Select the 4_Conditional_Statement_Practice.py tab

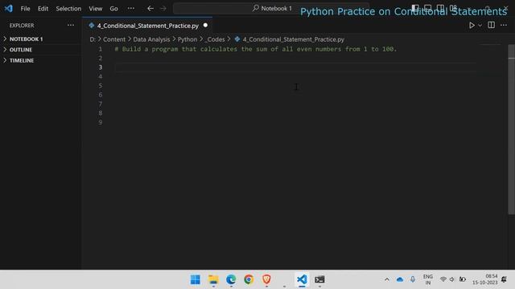pos(148,26)
